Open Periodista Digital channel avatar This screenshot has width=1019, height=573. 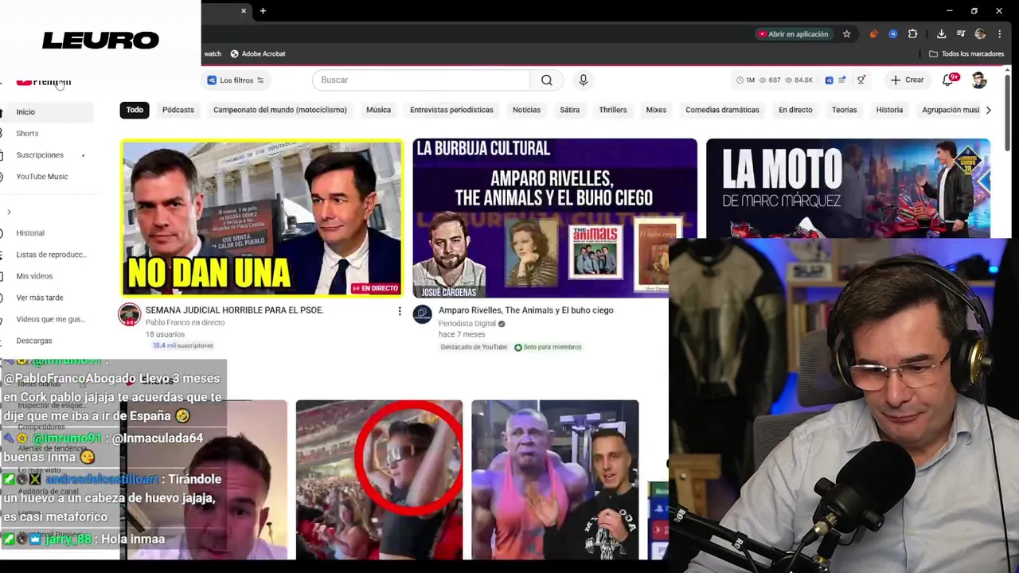tap(422, 314)
